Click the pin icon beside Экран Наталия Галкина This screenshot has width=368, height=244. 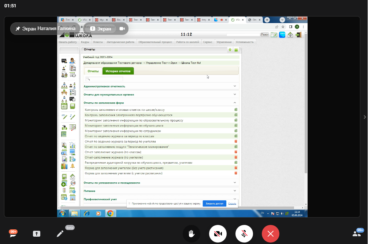18,28
